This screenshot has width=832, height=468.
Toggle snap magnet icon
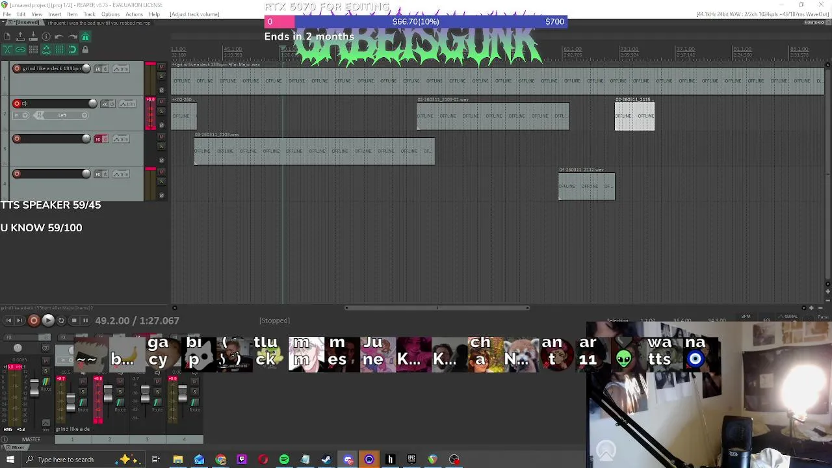72,49
